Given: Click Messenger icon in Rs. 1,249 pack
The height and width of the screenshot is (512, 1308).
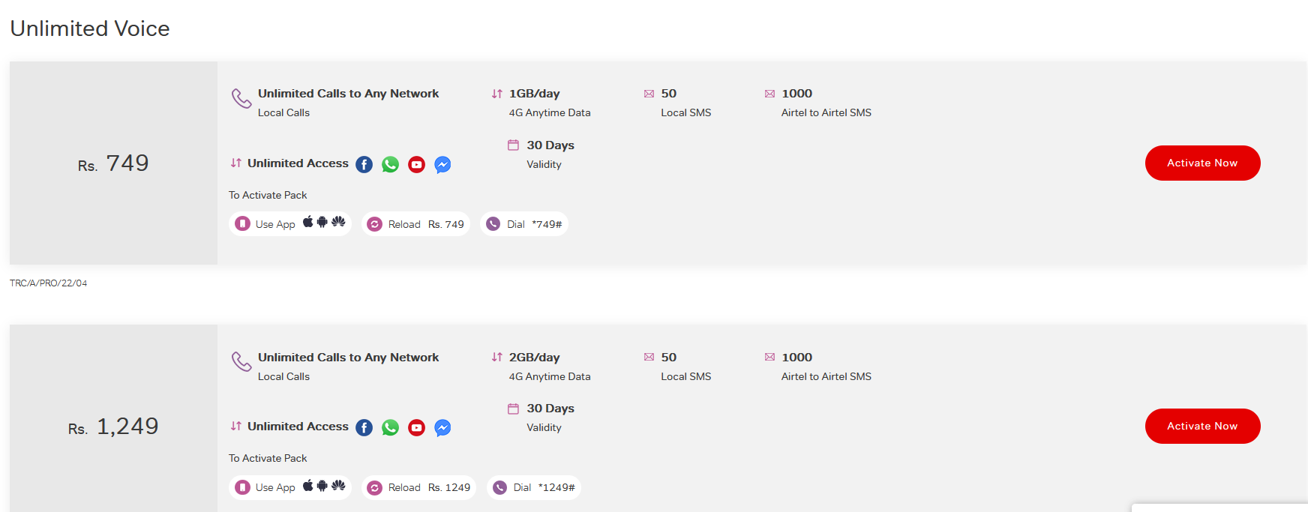Looking at the screenshot, I should pyautogui.click(x=442, y=427).
